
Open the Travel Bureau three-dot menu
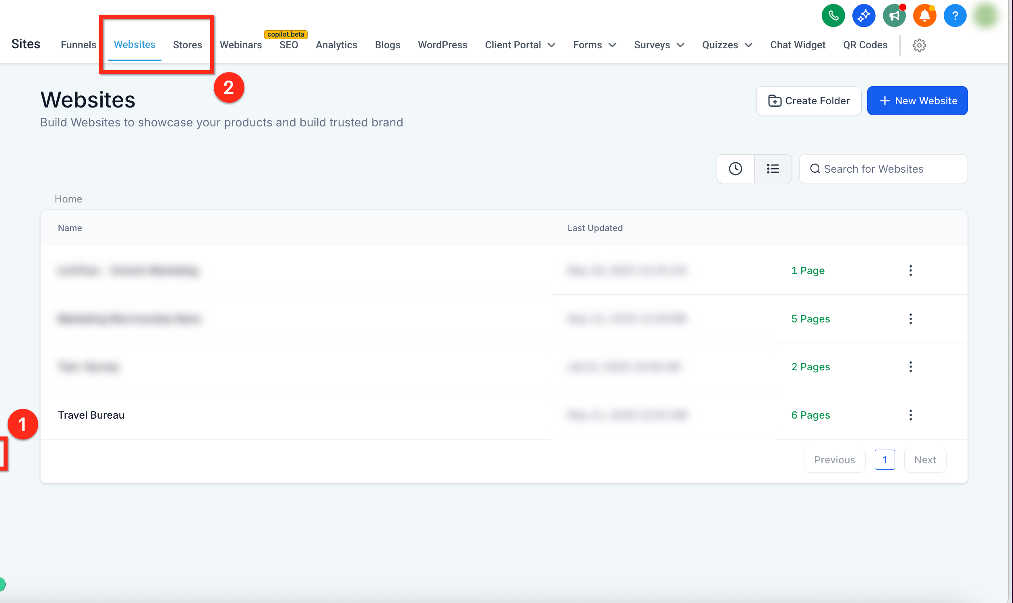coord(911,415)
